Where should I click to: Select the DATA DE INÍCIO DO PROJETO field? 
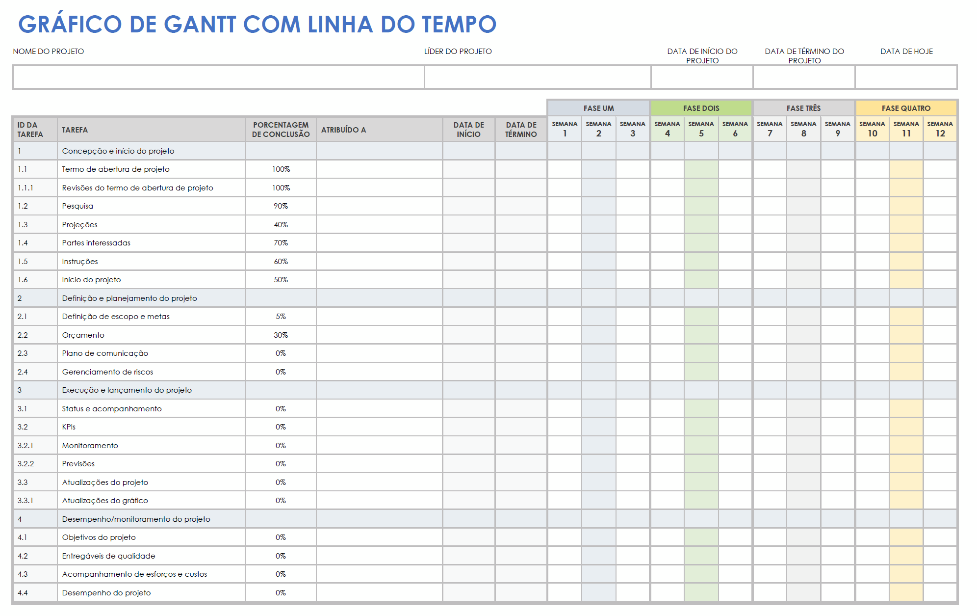click(x=702, y=77)
